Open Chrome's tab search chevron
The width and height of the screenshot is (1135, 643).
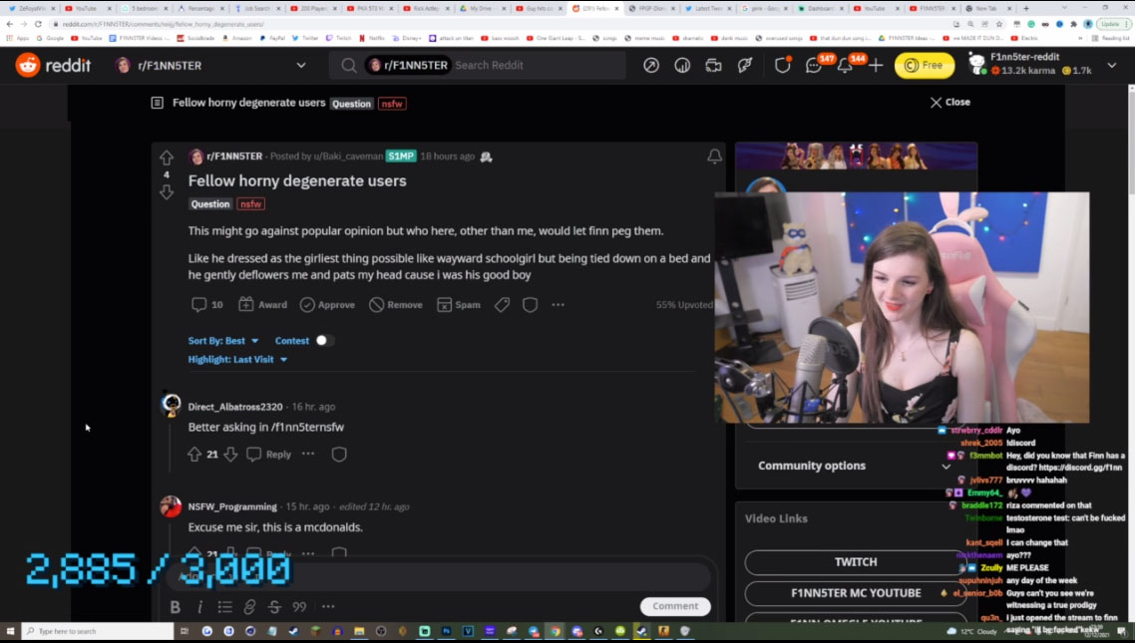coord(1066,8)
